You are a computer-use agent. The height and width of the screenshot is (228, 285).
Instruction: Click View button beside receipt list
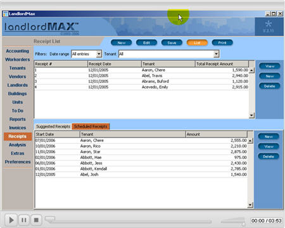[270, 66]
